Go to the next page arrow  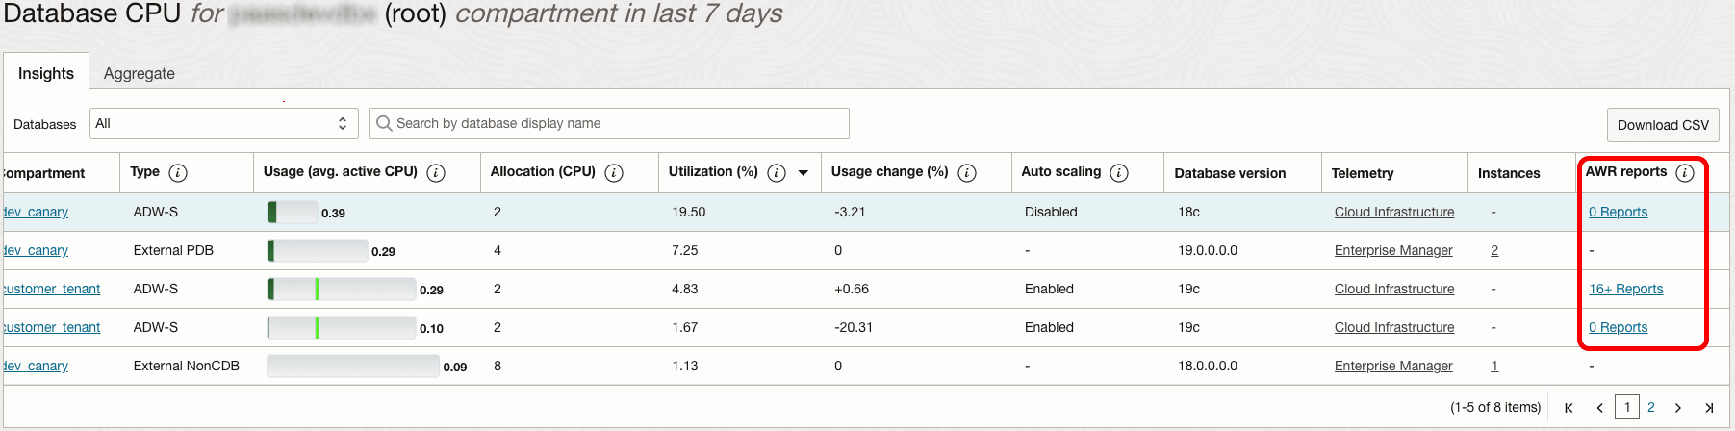pos(1678,408)
